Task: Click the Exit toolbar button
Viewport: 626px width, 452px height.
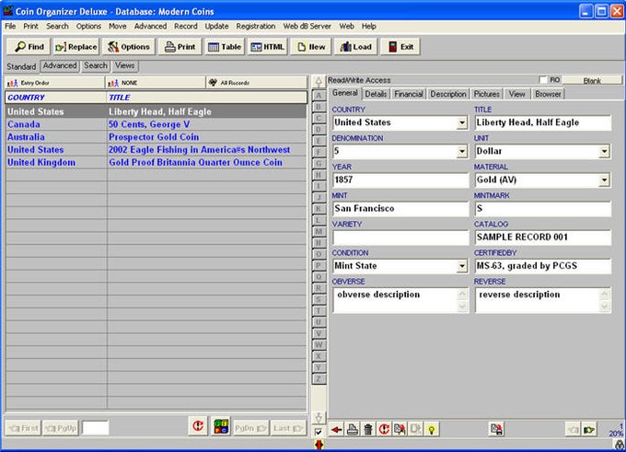Action: [x=399, y=47]
